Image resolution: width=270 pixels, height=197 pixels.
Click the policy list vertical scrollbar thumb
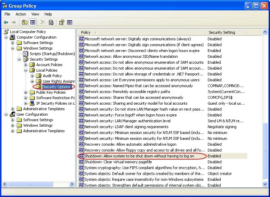(265, 151)
